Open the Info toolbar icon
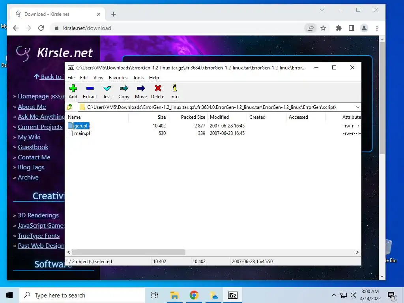Image resolution: width=404 pixels, height=303 pixels. (x=175, y=88)
